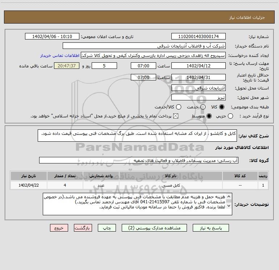The image size is (279, 270).
Task: Click the response deadline date 1402/04/12
Action: 199,66
